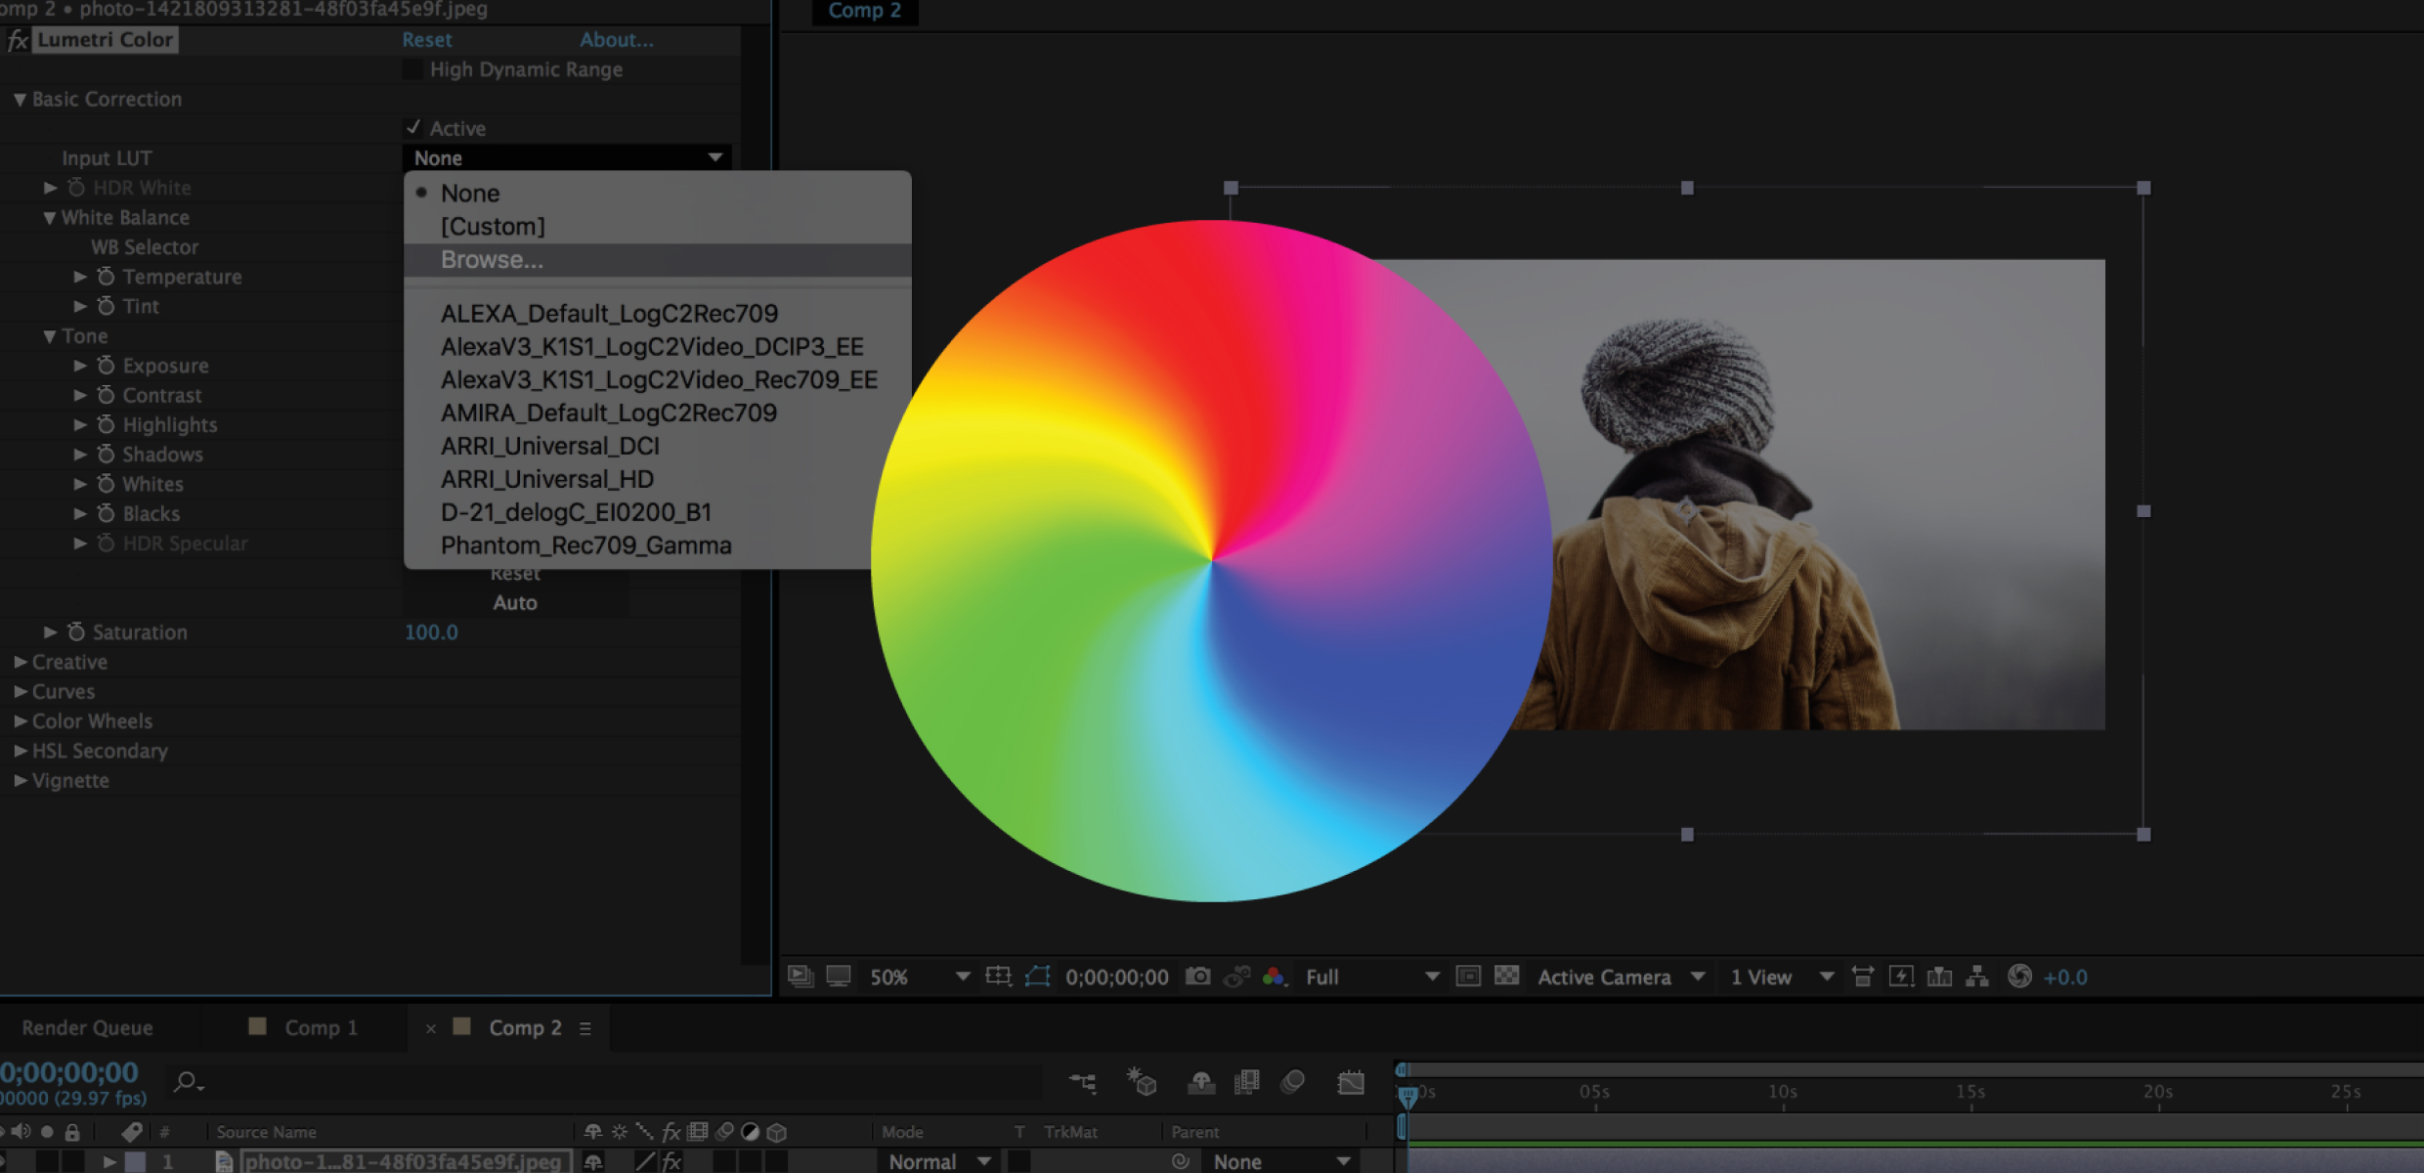Click the snapshot camera icon in viewer
Screen dimensions: 2424x1173
click(1199, 976)
